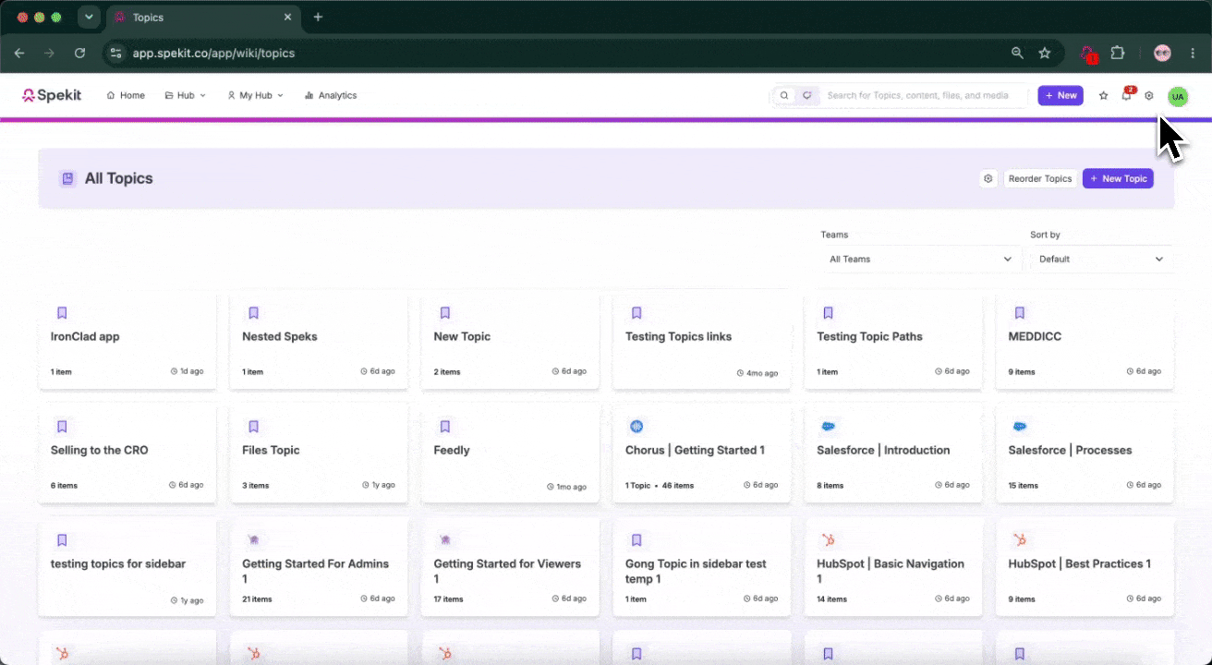Open the Sort by Default dropdown
This screenshot has width=1212, height=665.
(x=1101, y=260)
